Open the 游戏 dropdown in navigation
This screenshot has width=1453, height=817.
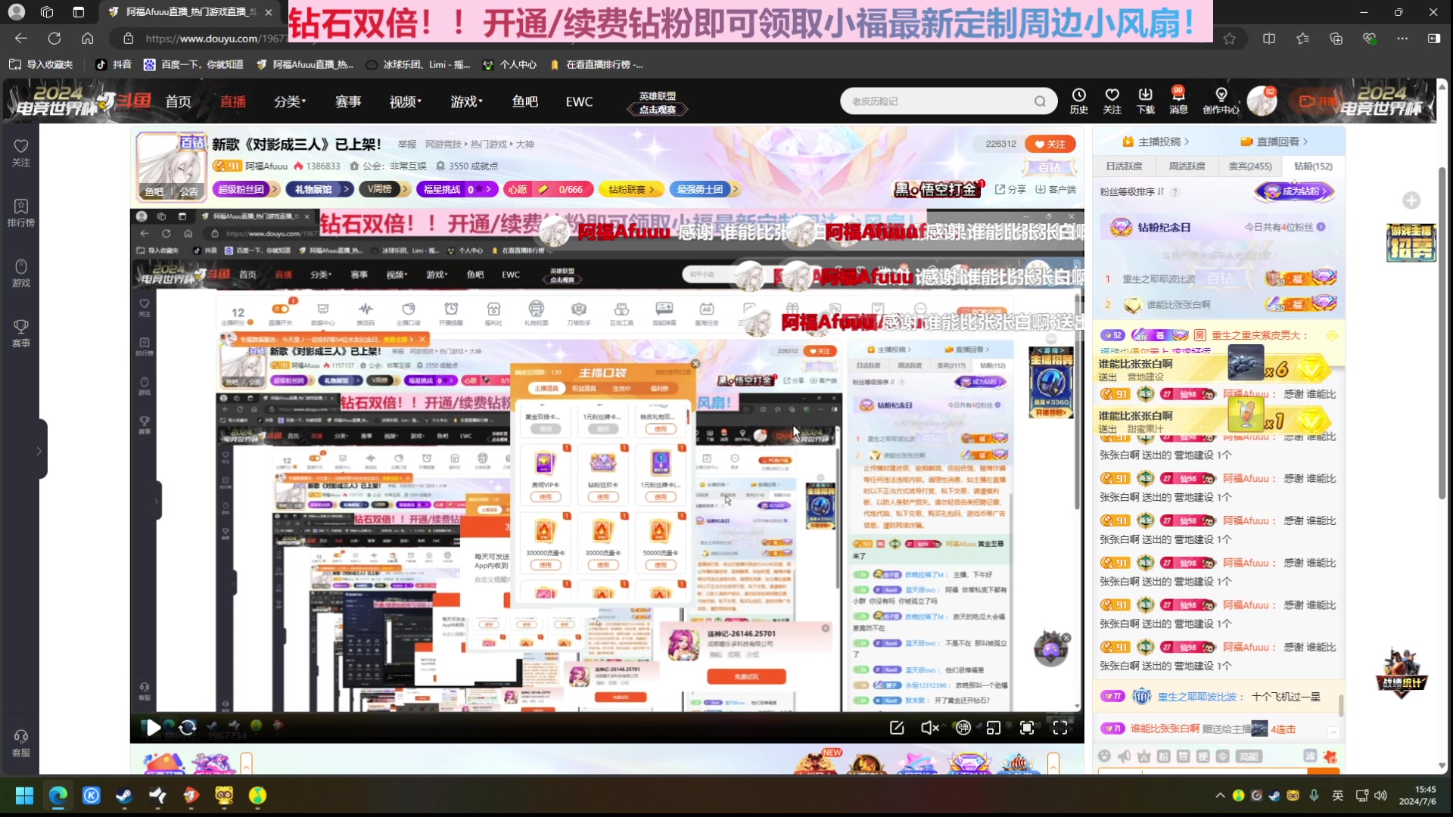466,101
